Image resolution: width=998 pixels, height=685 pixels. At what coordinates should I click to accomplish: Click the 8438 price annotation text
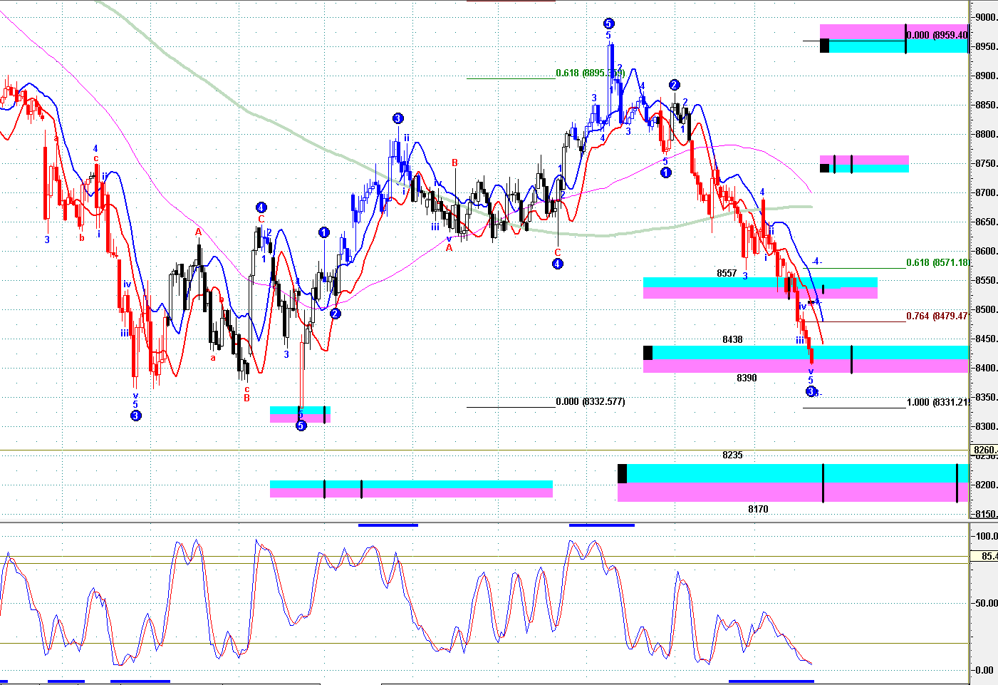[732, 340]
